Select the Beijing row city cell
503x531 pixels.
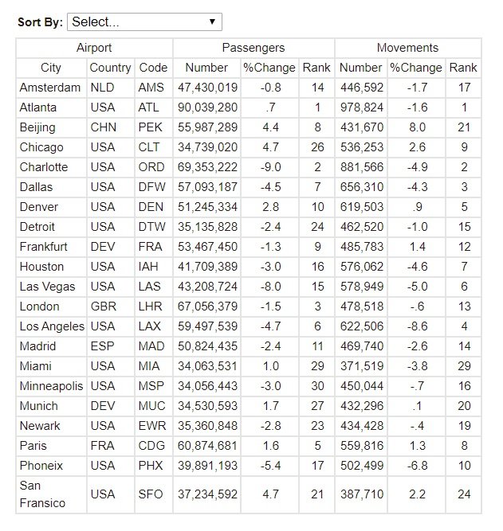(x=38, y=127)
